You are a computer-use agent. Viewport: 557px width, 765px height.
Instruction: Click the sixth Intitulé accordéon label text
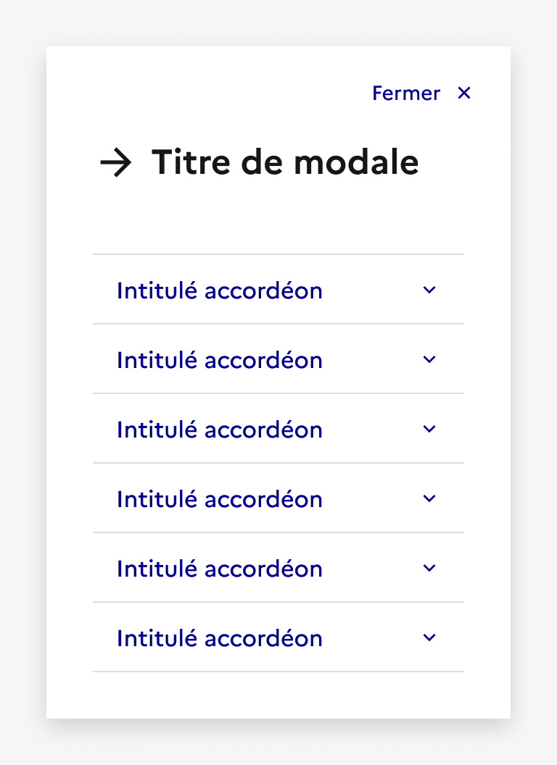(219, 639)
